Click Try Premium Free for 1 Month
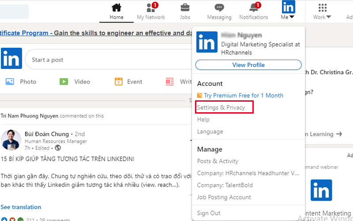Viewport: 353px width, 221px height. 243,95
